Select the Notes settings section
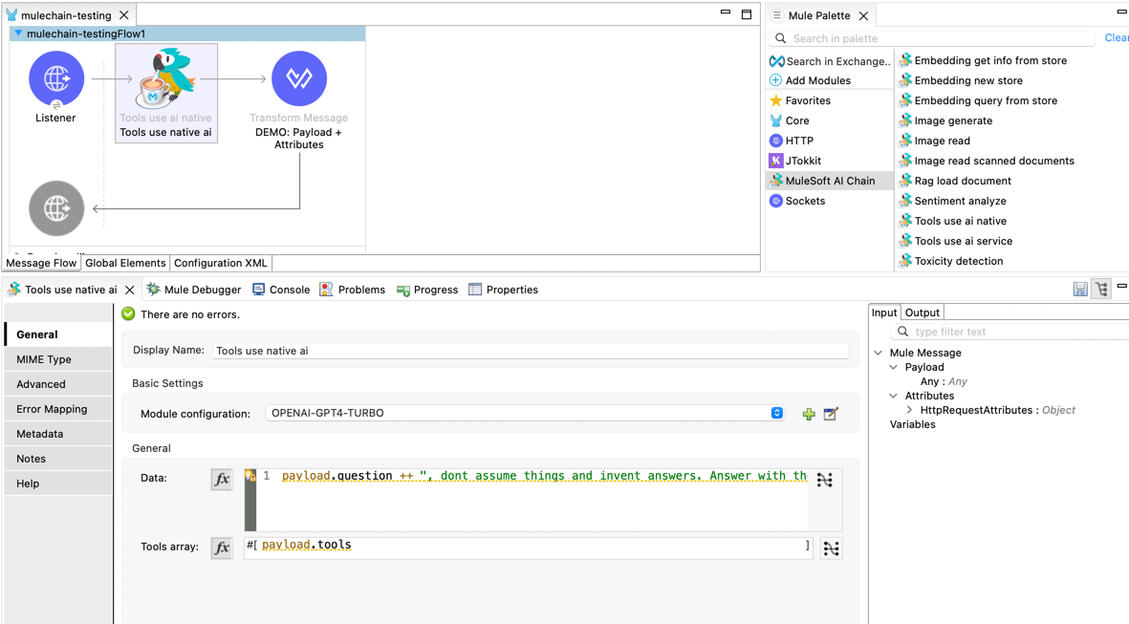Screen dimensions: 1129x624 tap(58, 459)
